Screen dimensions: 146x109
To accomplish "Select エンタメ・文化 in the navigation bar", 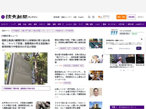I will coord(71,24).
